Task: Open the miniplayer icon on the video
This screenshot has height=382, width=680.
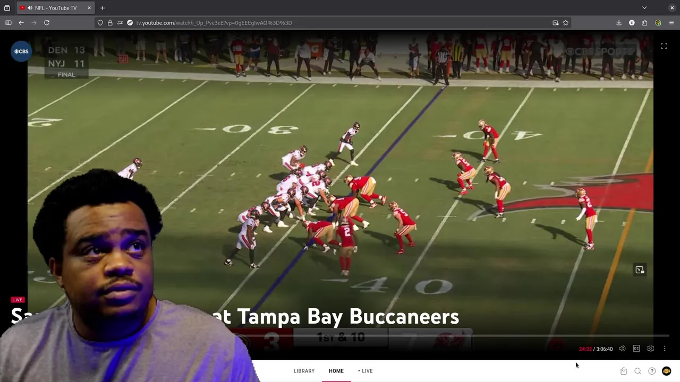Action: point(640,270)
